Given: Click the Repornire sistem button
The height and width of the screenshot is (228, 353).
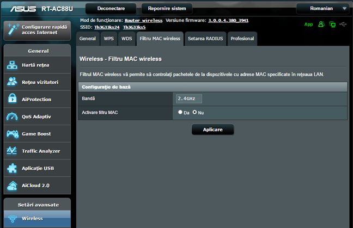Looking at the screenshot, I should [167, 9].
